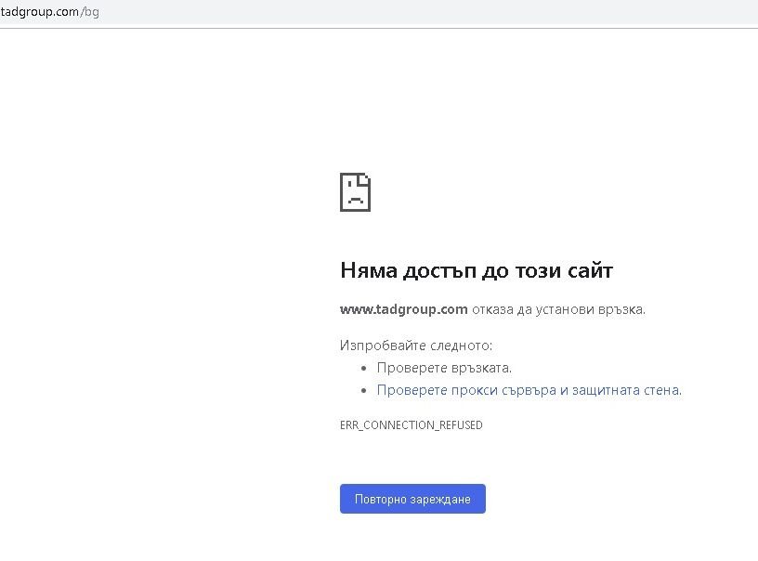Click the ERR_CONNECTION_REFUSED error code text
Image resolution: width=758 pixels, height=561 pixels.
(411, 425)
